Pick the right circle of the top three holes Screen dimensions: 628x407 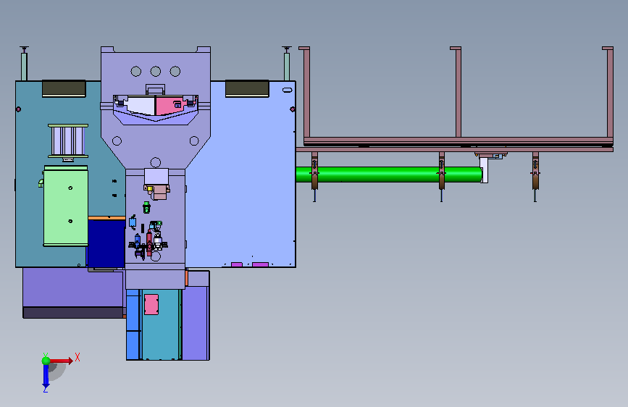pyautogui.click(x=175, y=71)
